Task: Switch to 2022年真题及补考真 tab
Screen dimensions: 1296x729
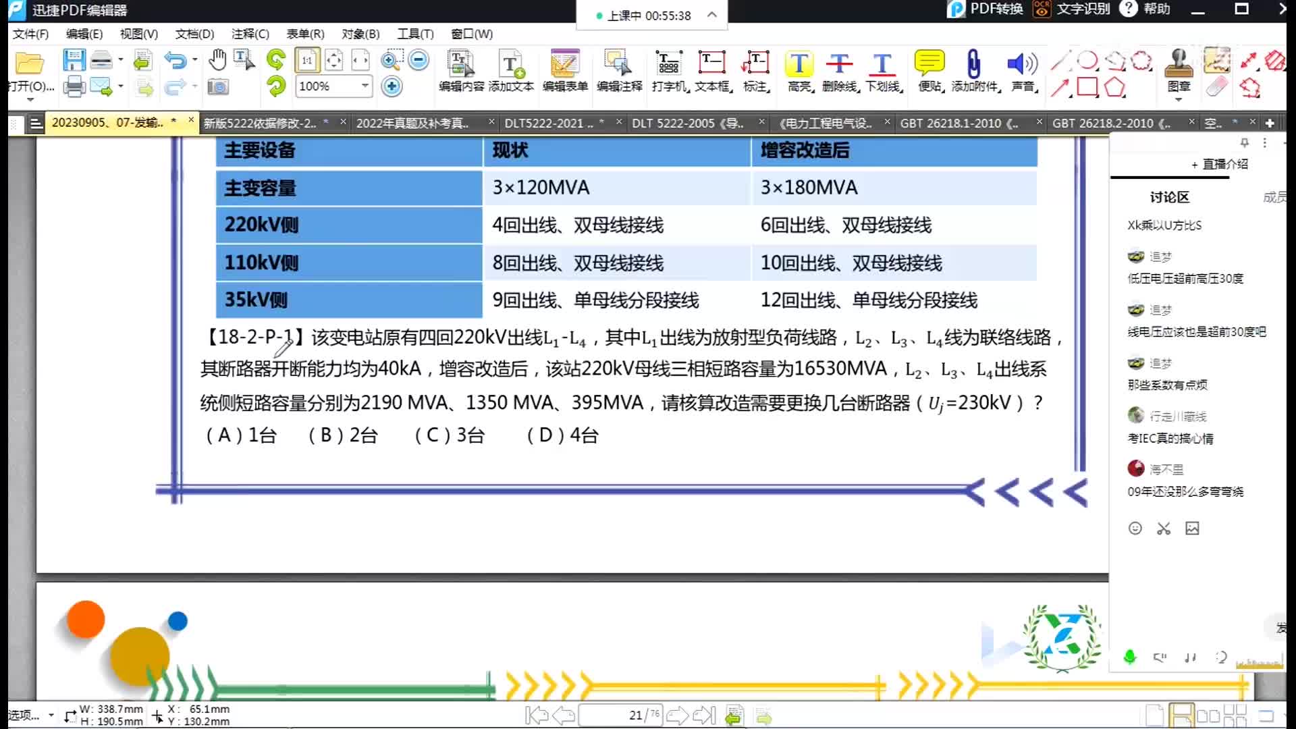Action: click(x=412, y=123)
